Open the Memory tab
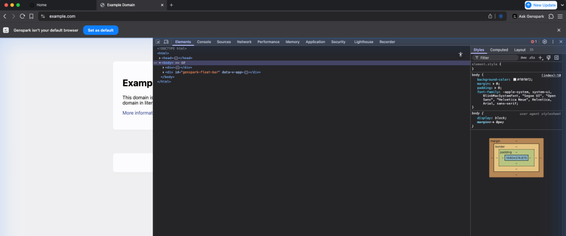 (x=292, y=42)
